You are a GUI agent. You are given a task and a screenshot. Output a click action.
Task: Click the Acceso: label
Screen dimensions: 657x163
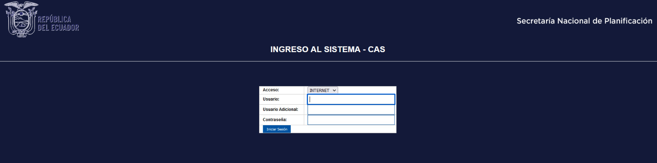coord(271,90)
